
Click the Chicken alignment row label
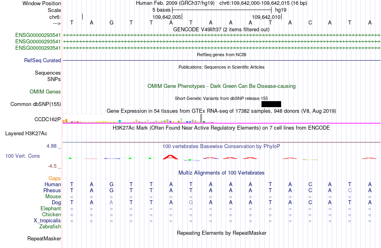coord(51,214)
